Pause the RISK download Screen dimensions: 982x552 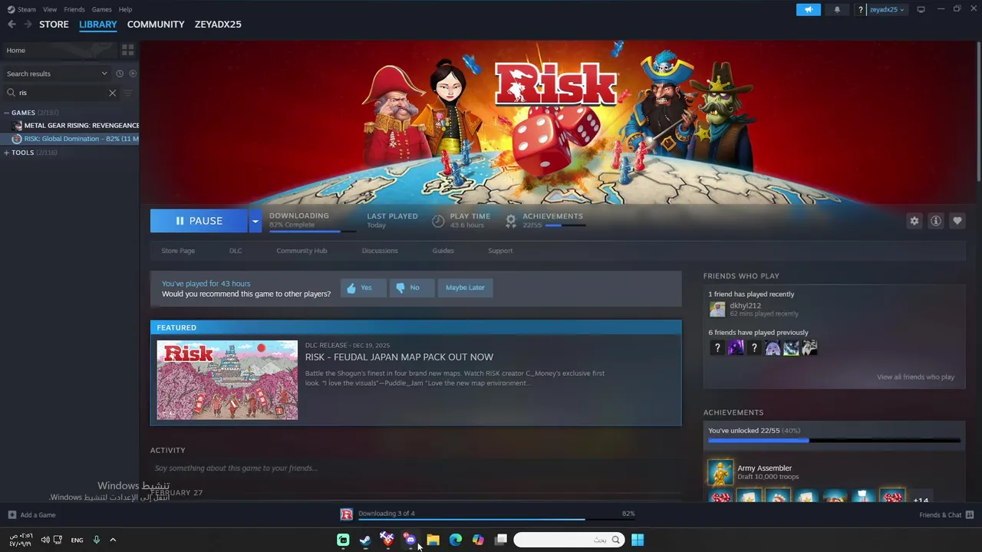tap(199, 221)
